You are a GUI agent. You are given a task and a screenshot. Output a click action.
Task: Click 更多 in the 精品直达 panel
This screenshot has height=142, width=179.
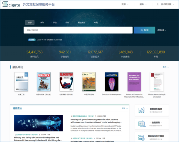point(125,108)
